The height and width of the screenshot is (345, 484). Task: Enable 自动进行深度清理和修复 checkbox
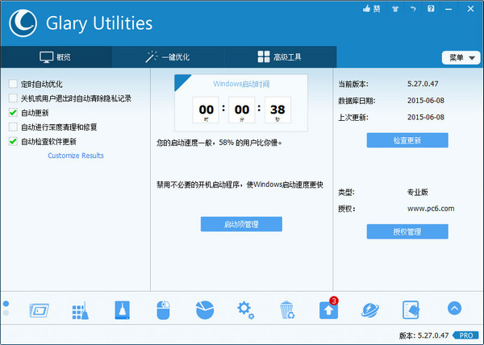point(13,127)
